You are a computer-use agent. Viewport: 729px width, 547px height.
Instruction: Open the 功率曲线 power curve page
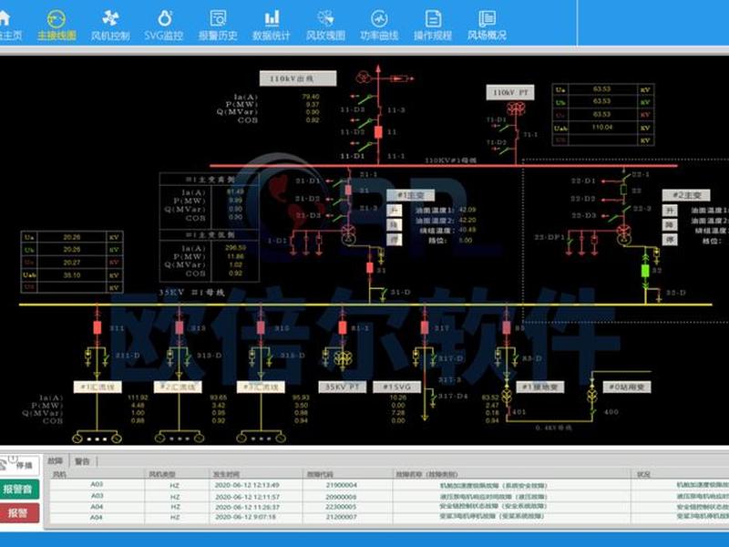click(379, 26)
